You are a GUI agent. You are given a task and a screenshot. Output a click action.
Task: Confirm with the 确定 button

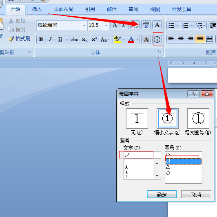(x=162, y=195)
